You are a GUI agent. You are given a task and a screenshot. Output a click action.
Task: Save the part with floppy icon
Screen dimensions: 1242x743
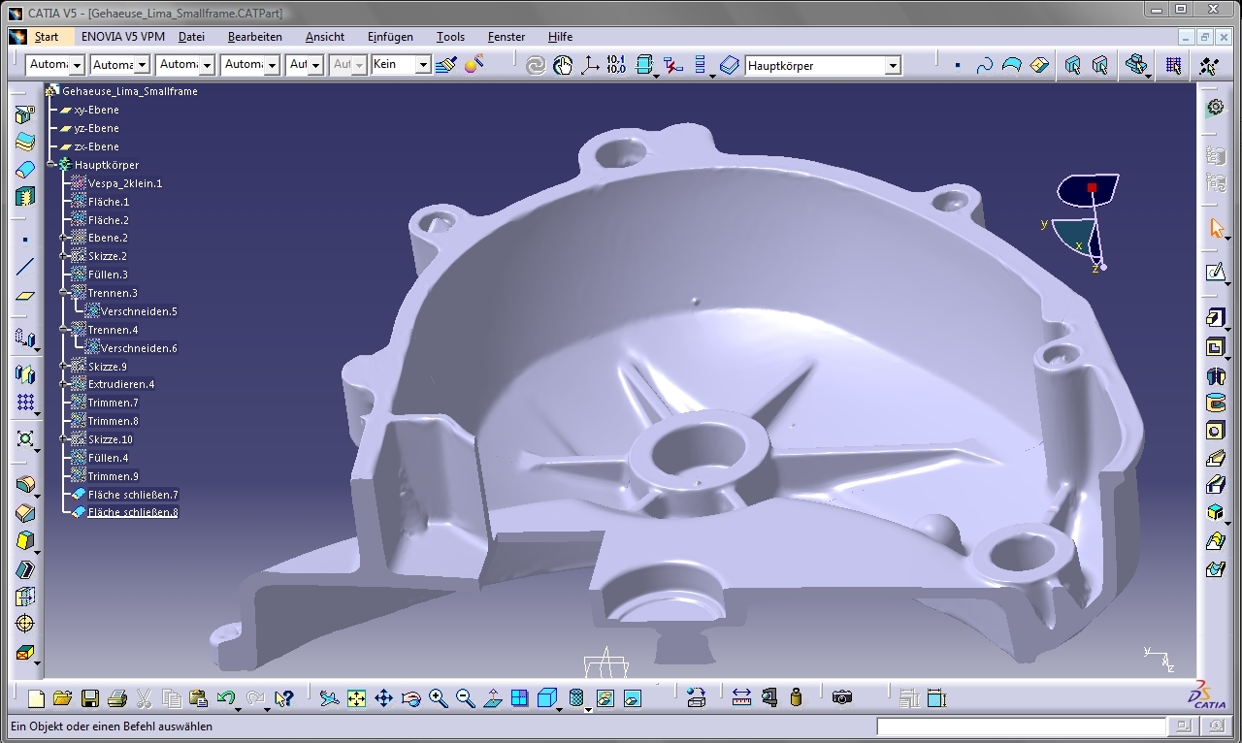click(x=90, y=698)
